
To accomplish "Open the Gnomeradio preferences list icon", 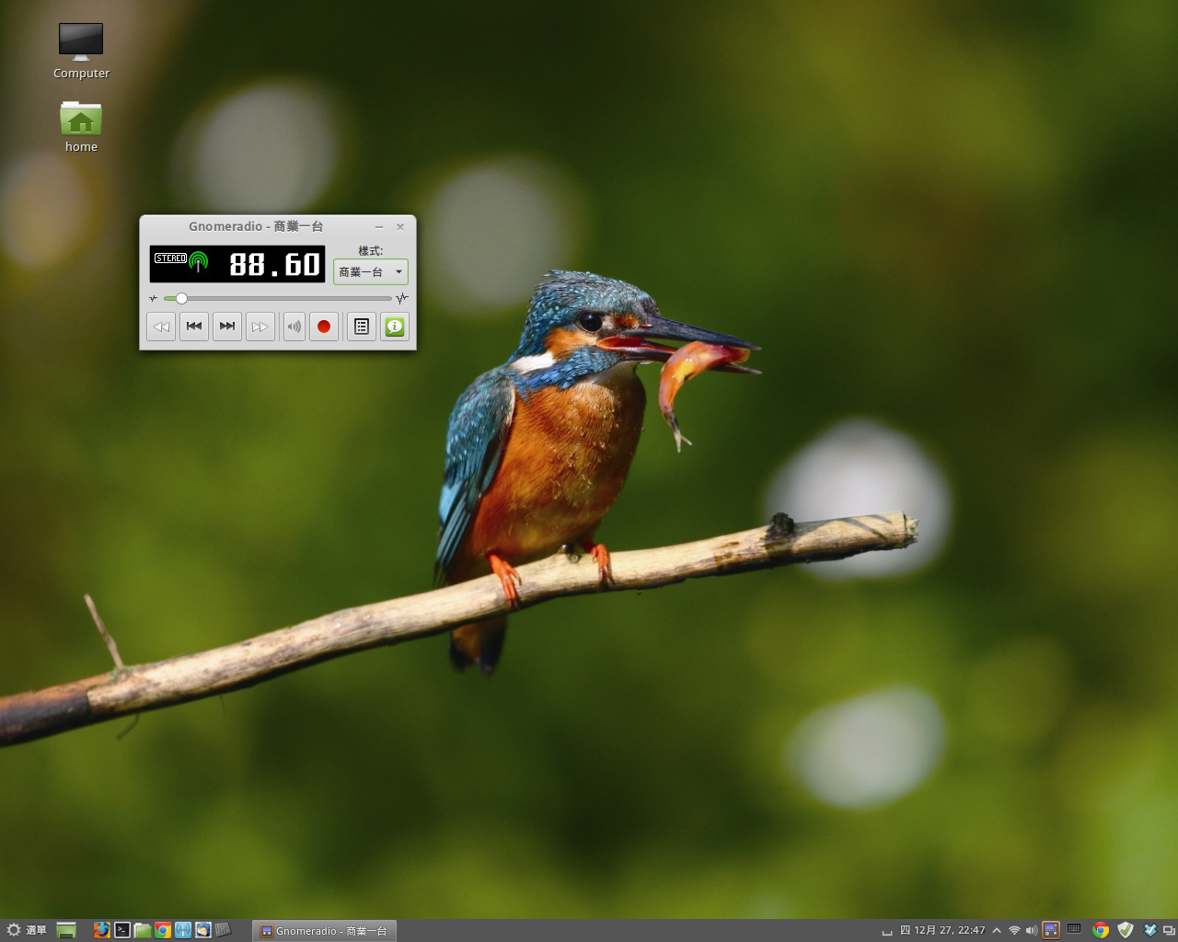I will click(x=362, y=327).
